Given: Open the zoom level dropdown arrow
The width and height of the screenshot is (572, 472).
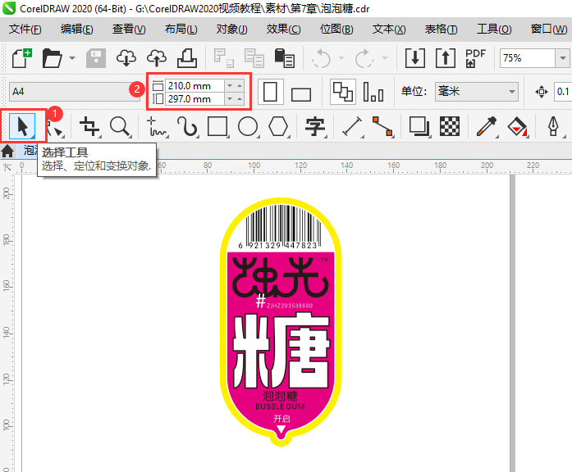Looking at the screenshot, I should pos(562,58).
